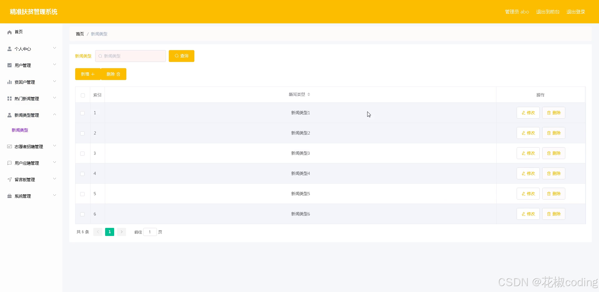Click 删除 for 新闻类型6
Screen dimensions: 599x292
click(x=554, y=214)
